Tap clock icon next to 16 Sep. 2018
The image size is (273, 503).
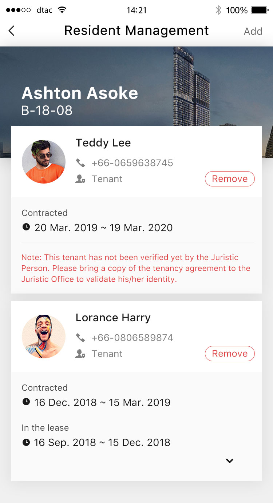(x=26, y=442)
